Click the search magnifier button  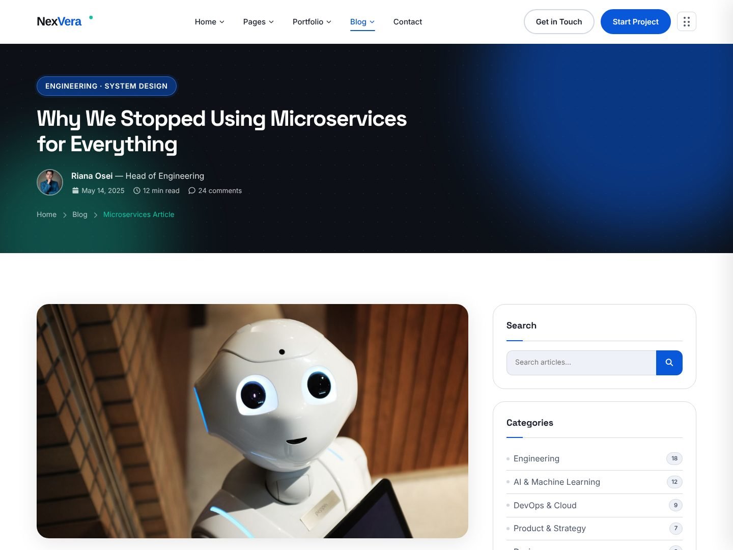point(669,363)
